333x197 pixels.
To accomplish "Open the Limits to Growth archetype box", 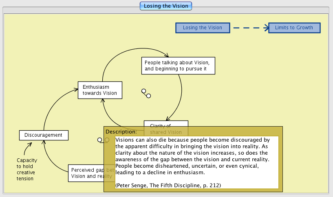I will click(x=294, y=28).
